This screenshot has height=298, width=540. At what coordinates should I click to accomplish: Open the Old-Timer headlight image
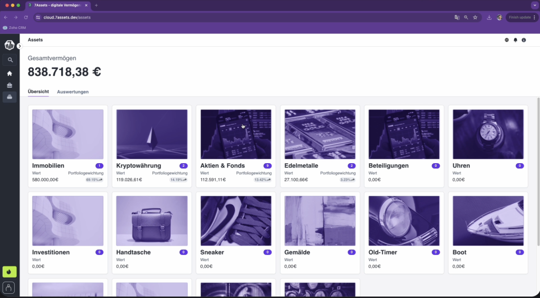pyautogui.click(x=404, y=221)
